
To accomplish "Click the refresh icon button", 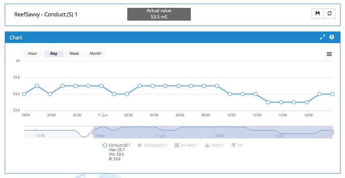I will coord(329,13).
